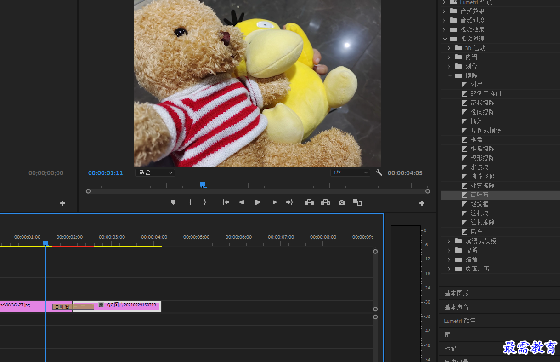
Task: Click the 径向擦除 transition icon
Action: pyautogui.click(x=464, y=112)
